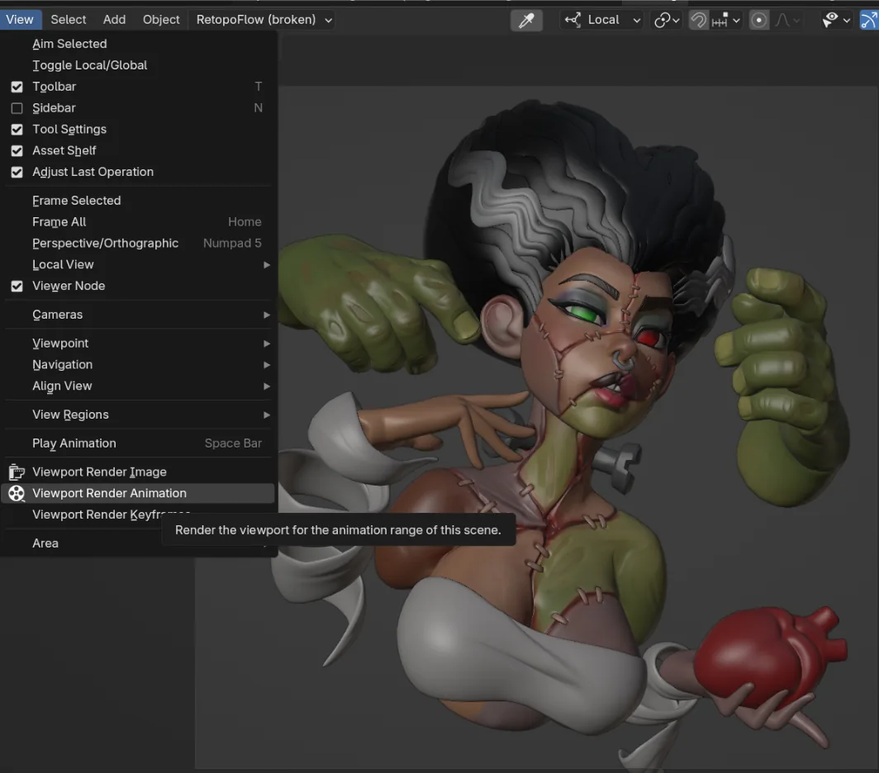Open the pivot point dropdown

click(668, 21)
